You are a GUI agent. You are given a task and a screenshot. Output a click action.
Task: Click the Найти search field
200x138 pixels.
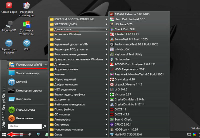coord(25,126)
